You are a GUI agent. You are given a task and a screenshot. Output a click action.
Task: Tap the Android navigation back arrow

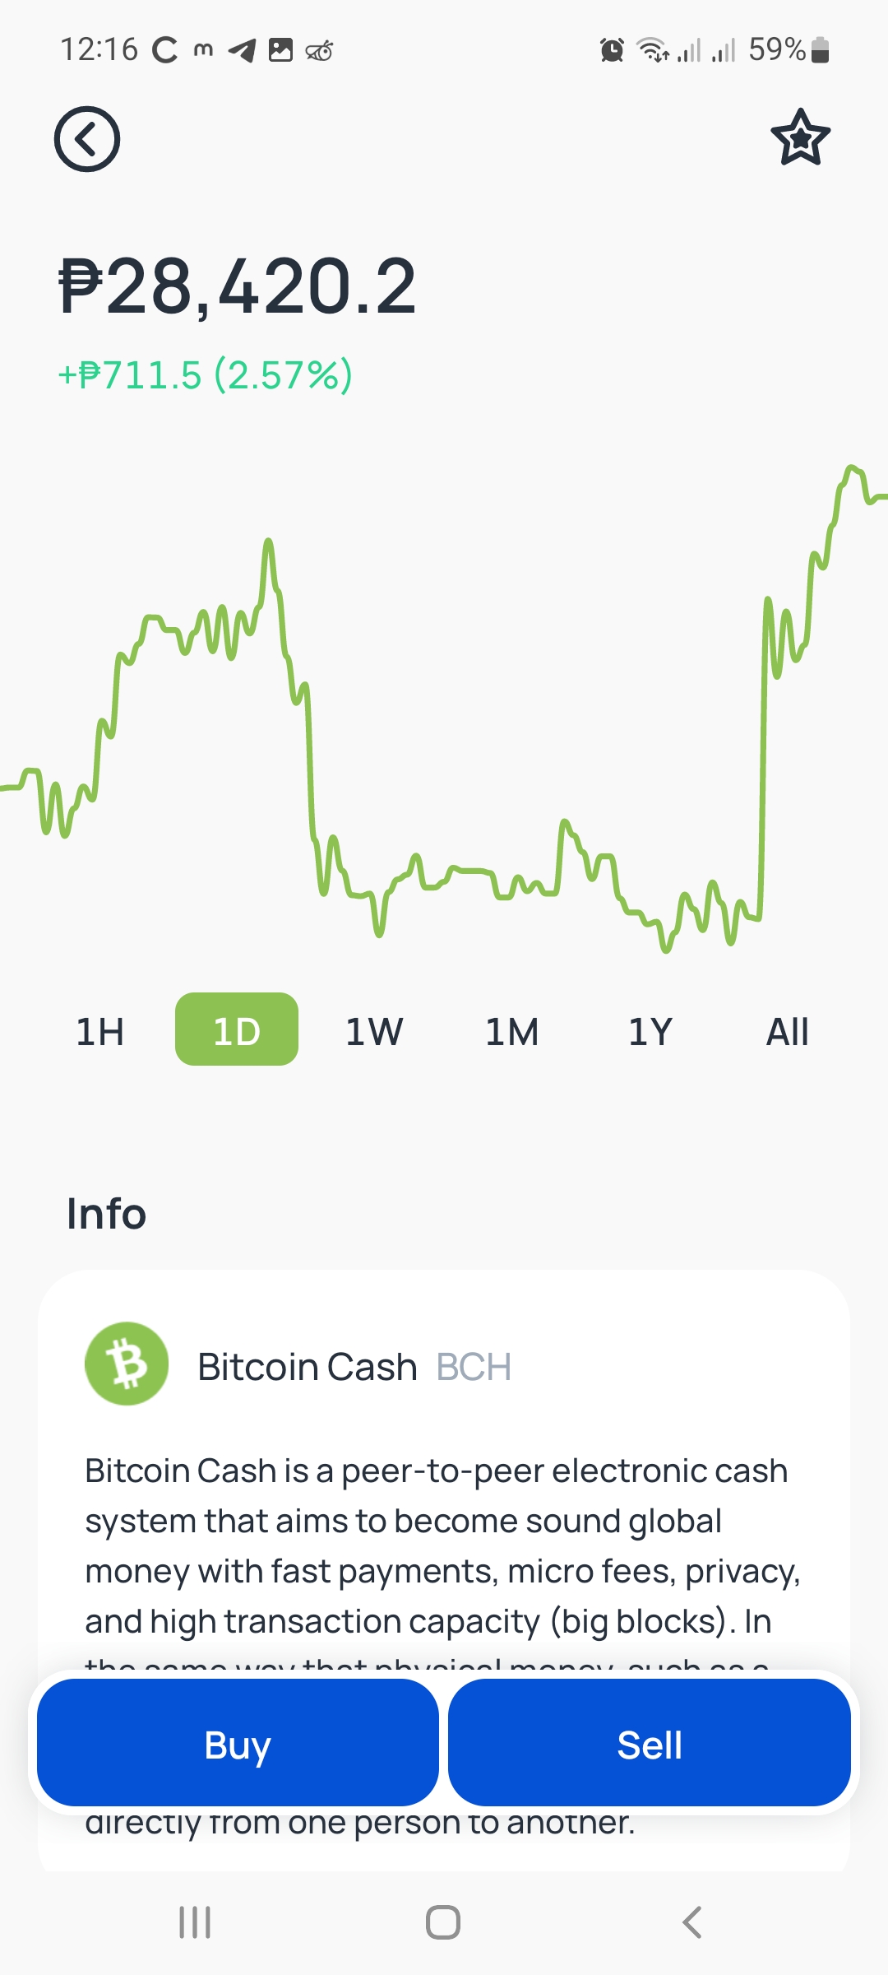coord(692,1922)
